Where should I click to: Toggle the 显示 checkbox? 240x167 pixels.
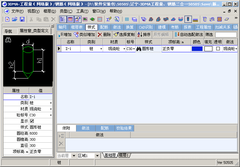[32, 121]
